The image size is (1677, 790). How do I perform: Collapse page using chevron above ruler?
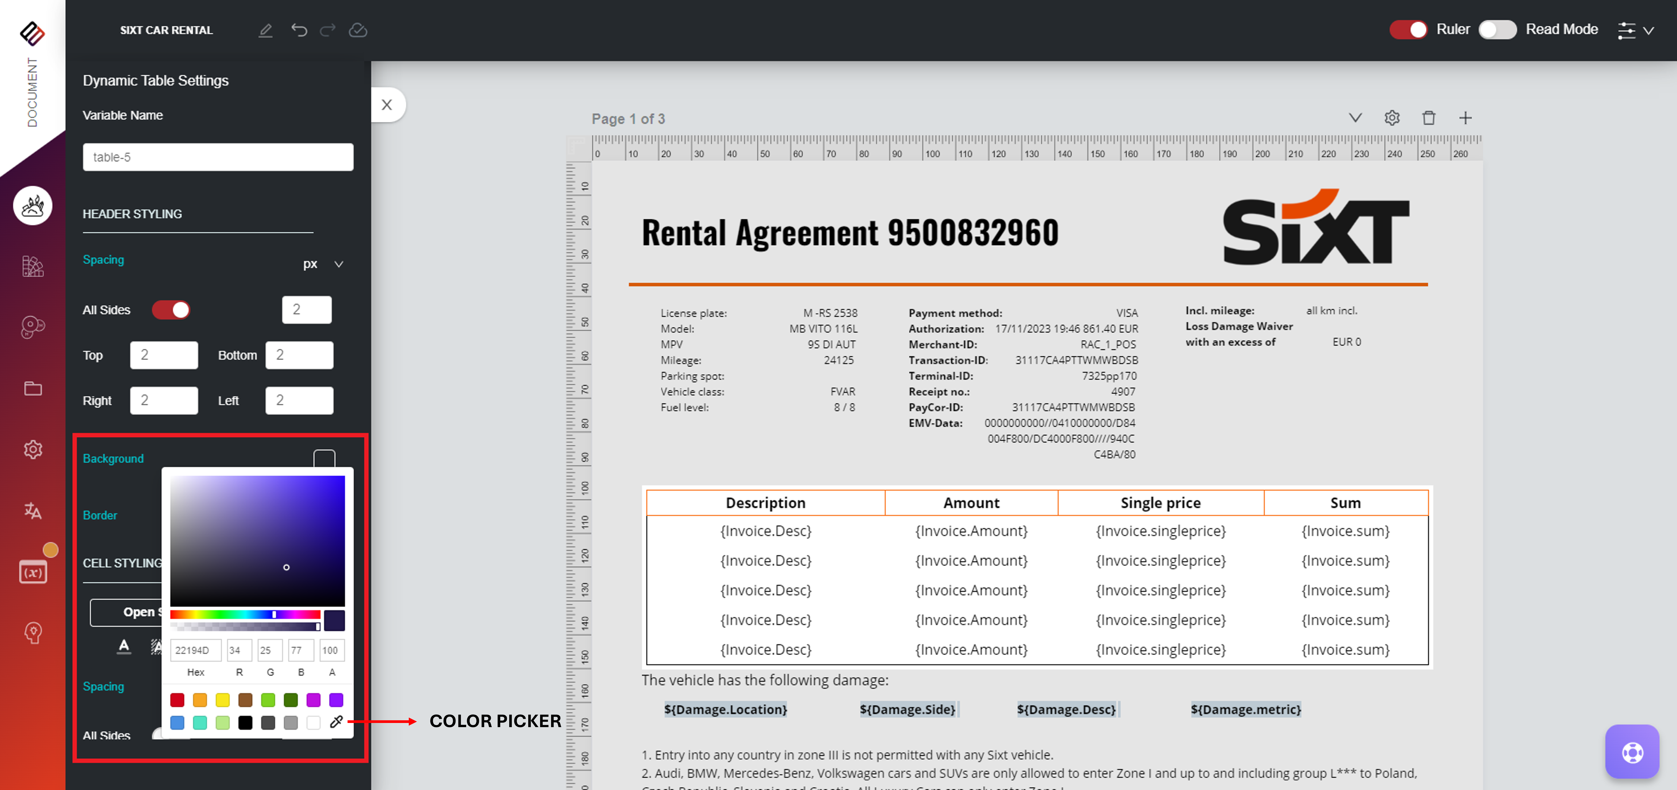click(x=1355, y=118)
